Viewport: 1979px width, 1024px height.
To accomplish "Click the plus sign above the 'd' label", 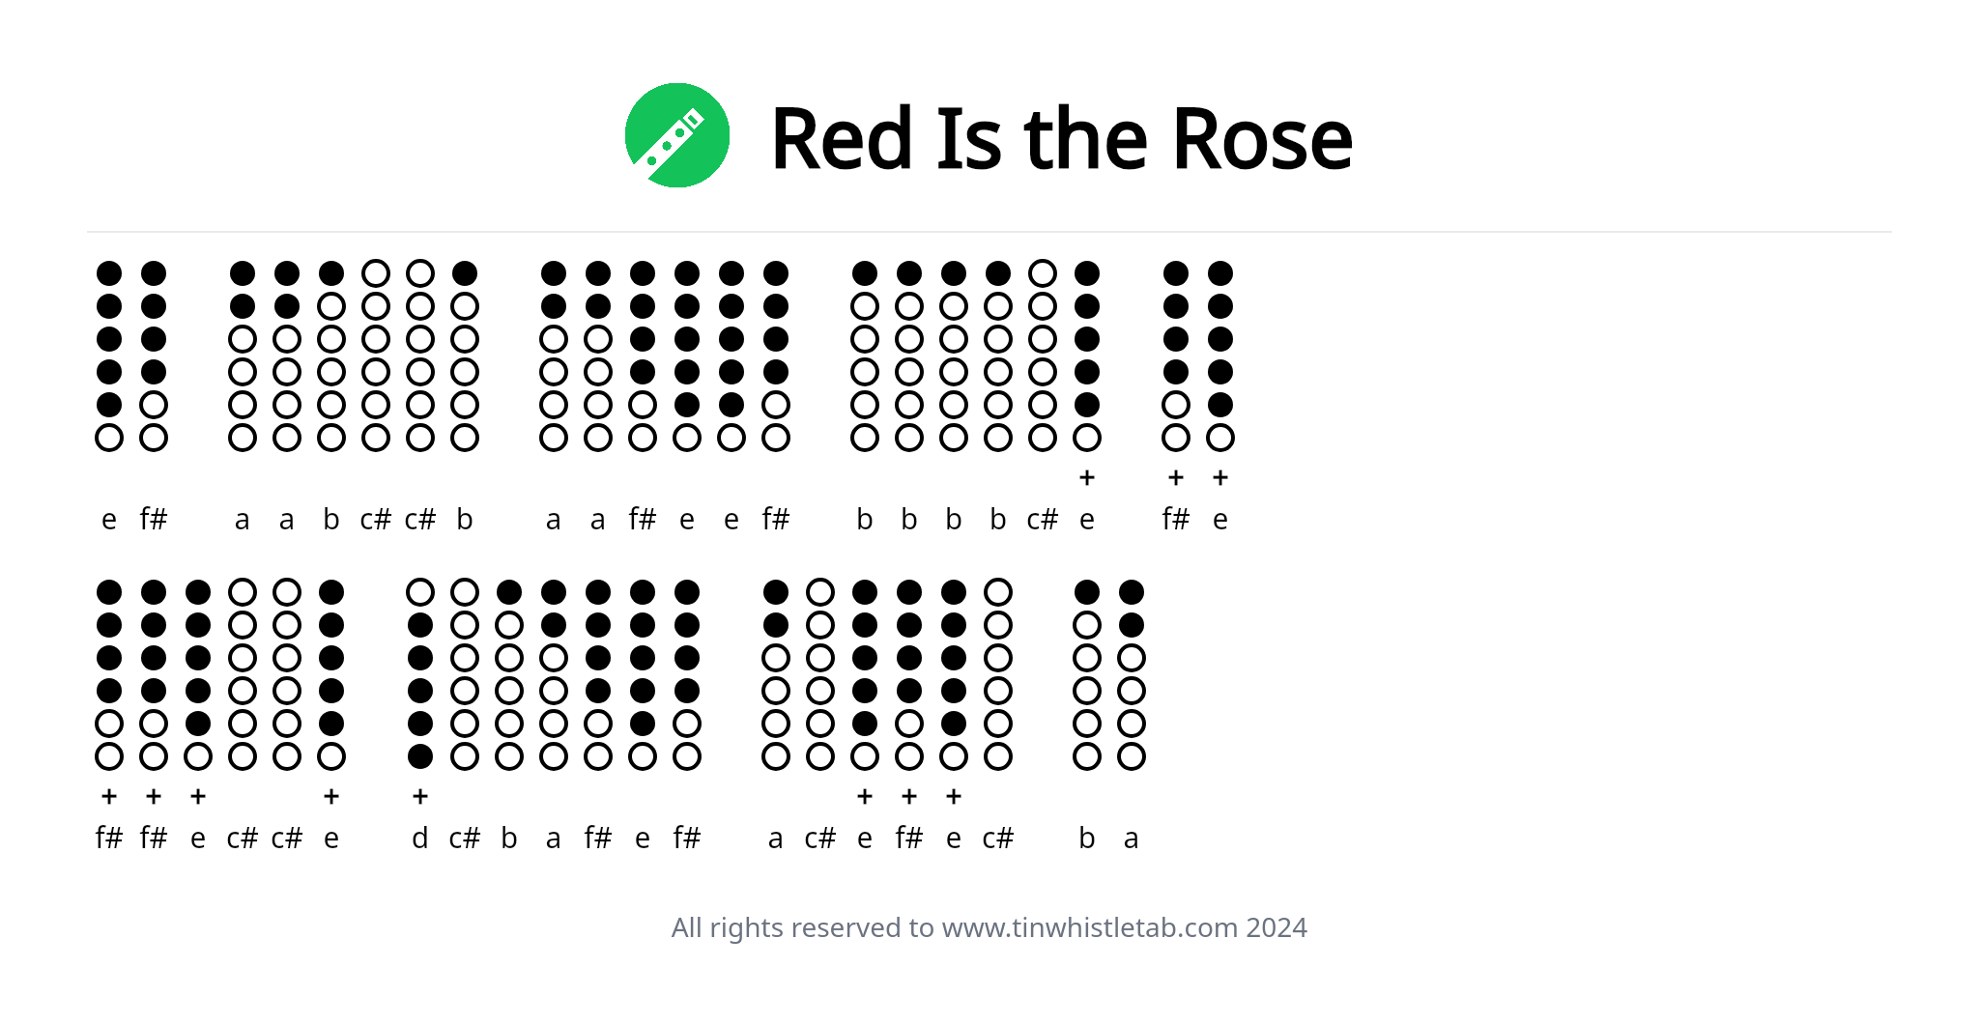I will [x=420, y=797].
